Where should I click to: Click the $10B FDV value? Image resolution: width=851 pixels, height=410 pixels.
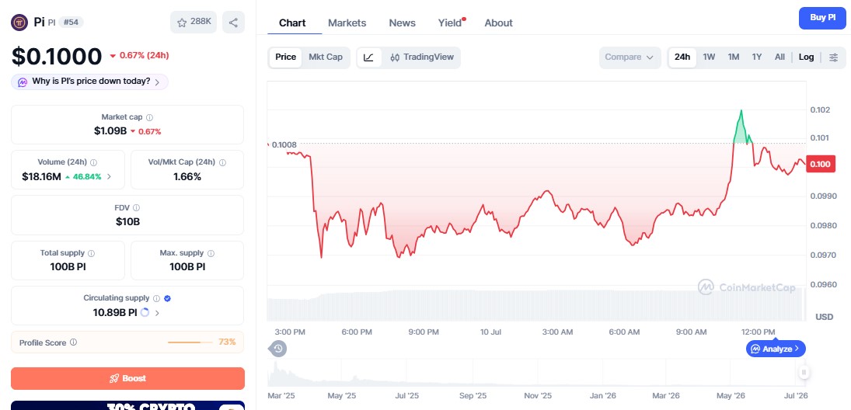127,221
